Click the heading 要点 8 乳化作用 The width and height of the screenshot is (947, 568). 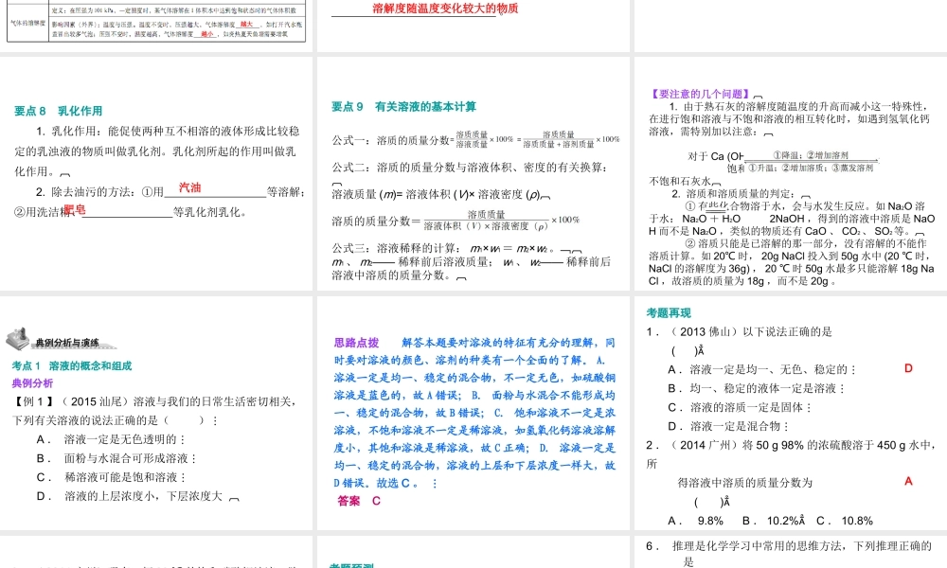tap(59, 111)
